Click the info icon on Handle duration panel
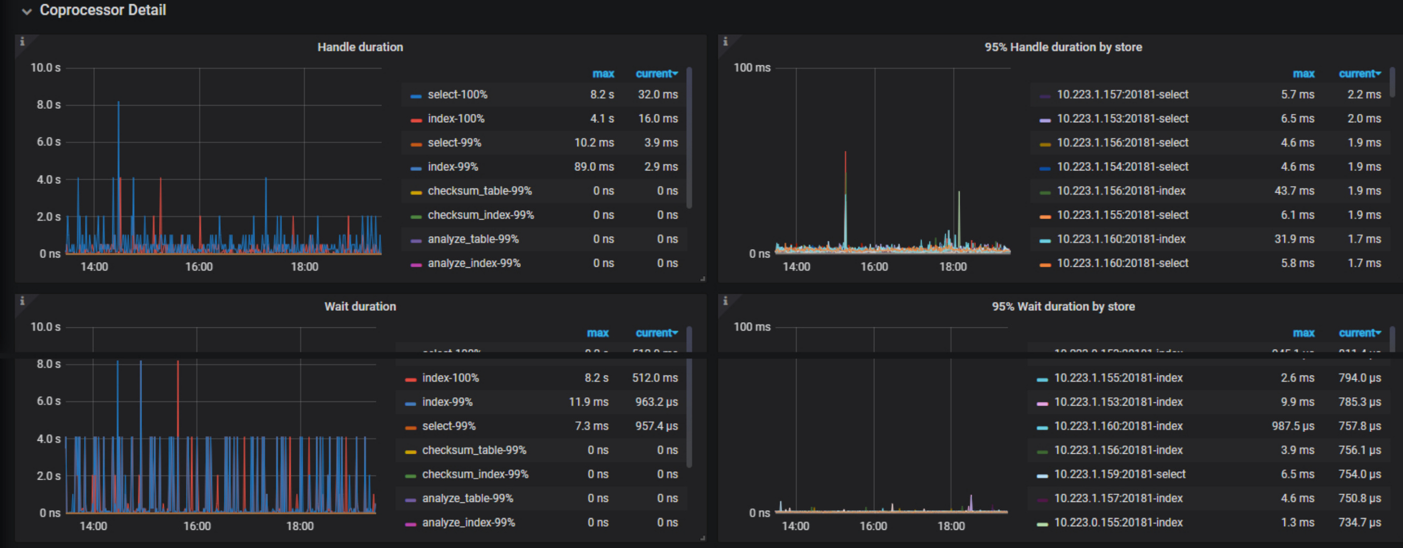Screen dimensions: 1403x548 pyautogui.click(x=22, y=41)
